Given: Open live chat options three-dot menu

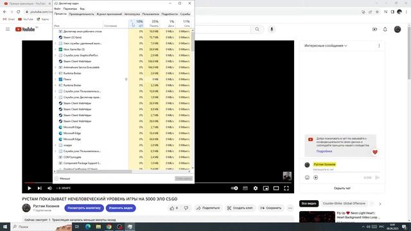Looking at the screenshot, I should pos(379,46).
